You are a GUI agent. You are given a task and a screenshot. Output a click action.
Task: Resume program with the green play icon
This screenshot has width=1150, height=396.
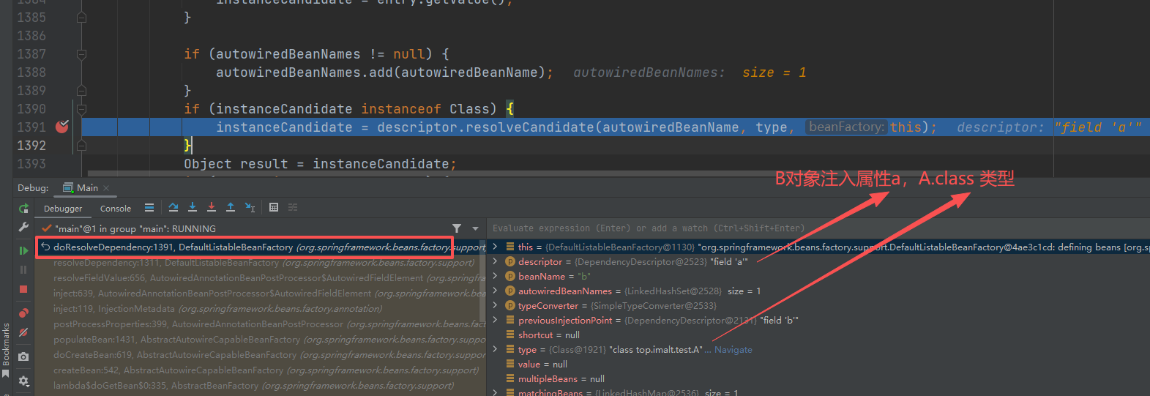tap(23, 250)
